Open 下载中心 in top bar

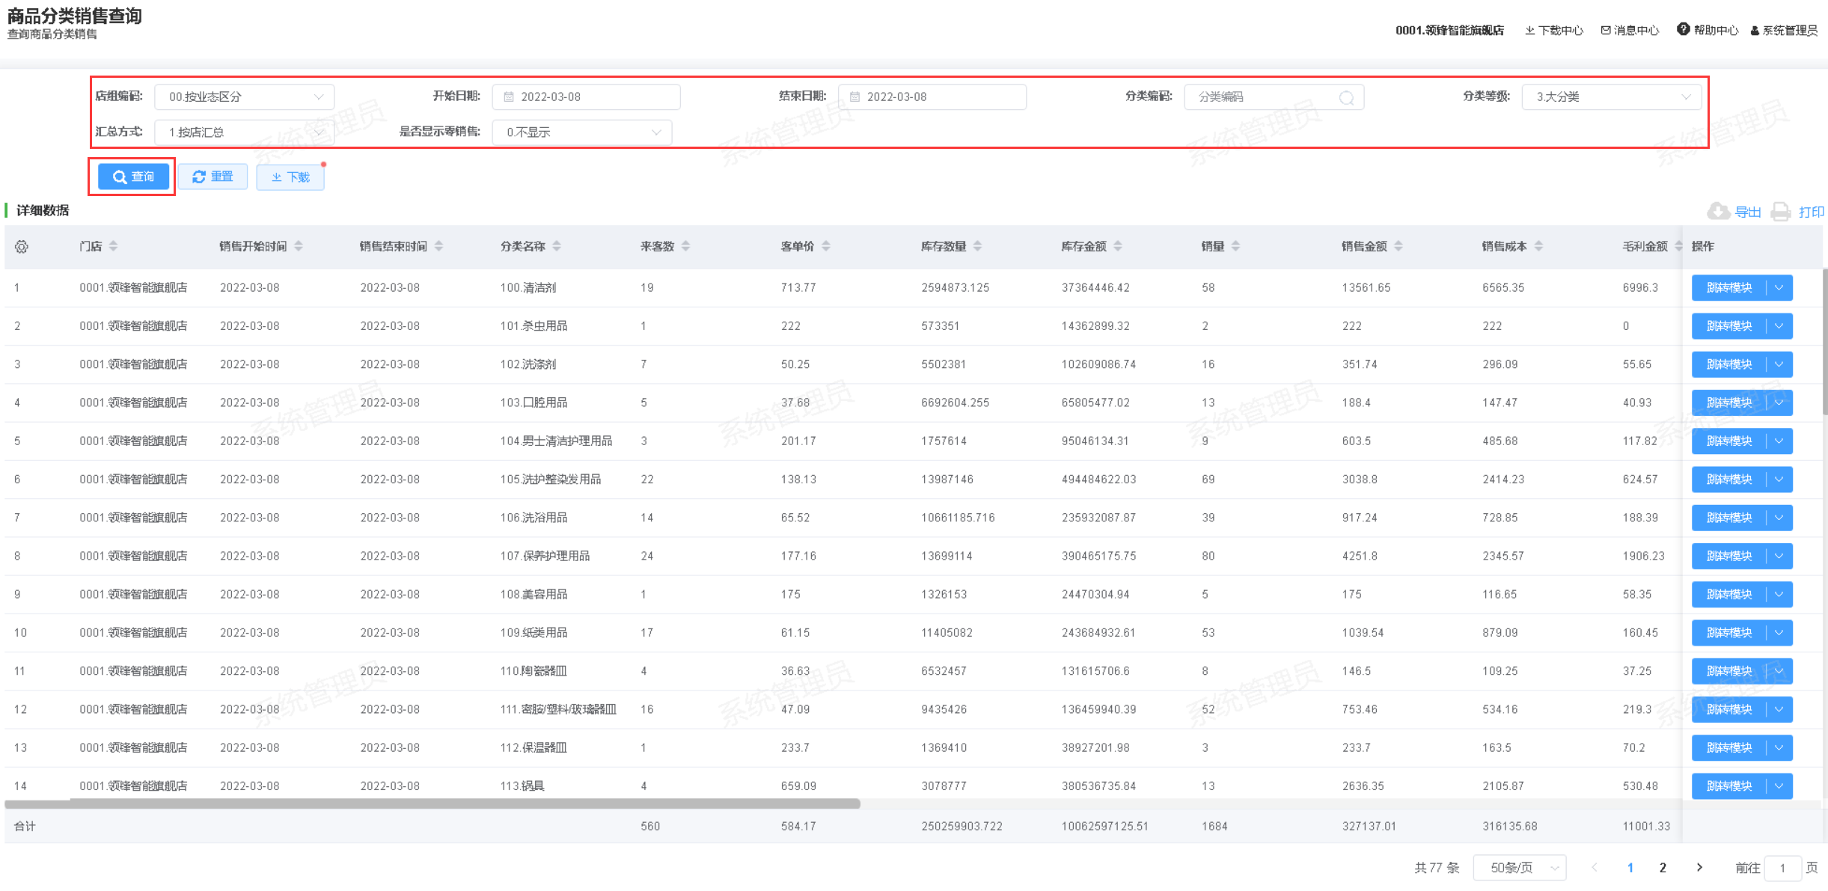[x=1554, y=31]
